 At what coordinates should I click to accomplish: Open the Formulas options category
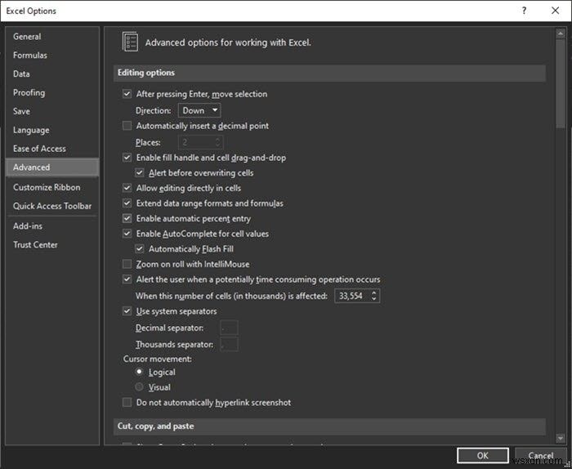30,56
